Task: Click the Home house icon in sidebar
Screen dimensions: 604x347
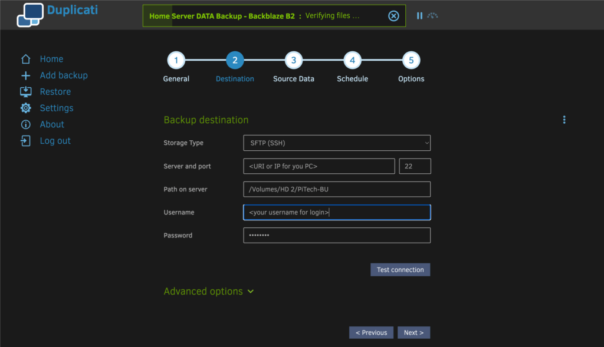Action: [25, 59]
